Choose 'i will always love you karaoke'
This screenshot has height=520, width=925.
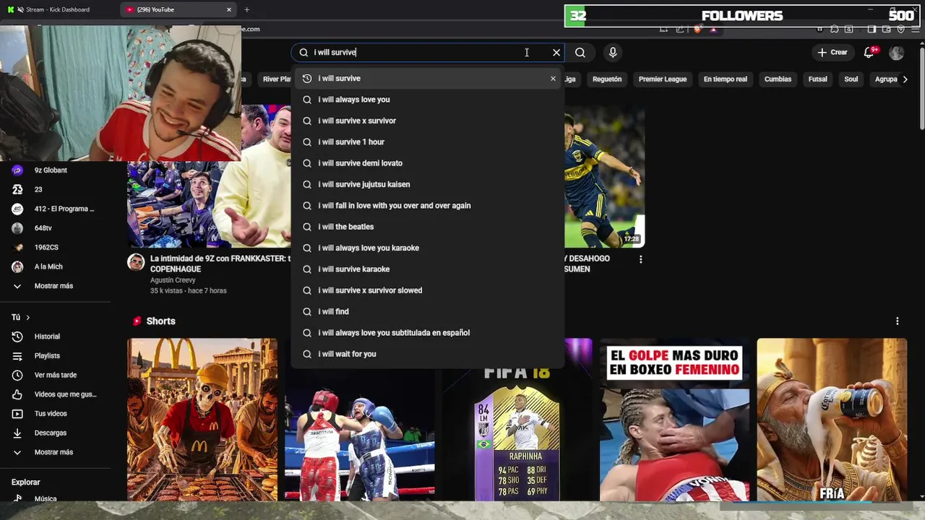click(428, 248)
